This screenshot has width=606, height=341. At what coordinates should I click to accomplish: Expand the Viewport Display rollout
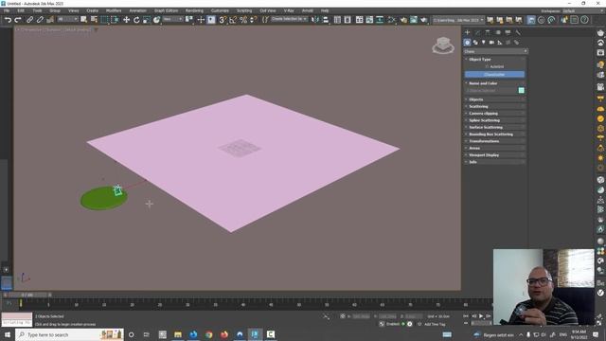coord(495,155)
